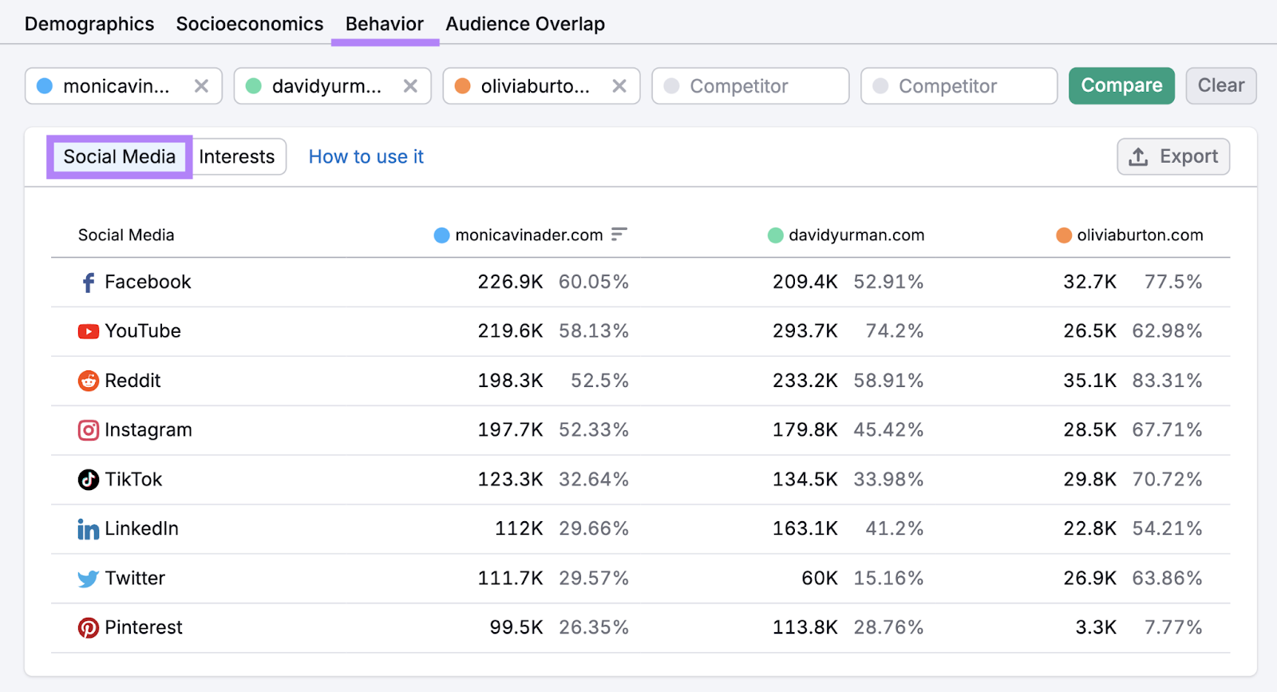
Task: Click the TikTok icon
Action: [x=89, y=480]
